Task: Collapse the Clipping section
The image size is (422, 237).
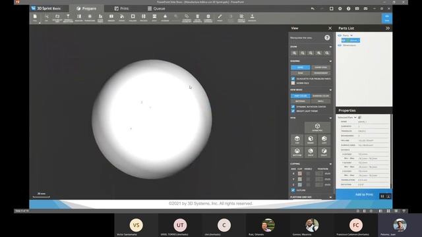Action: coord(330,164)
